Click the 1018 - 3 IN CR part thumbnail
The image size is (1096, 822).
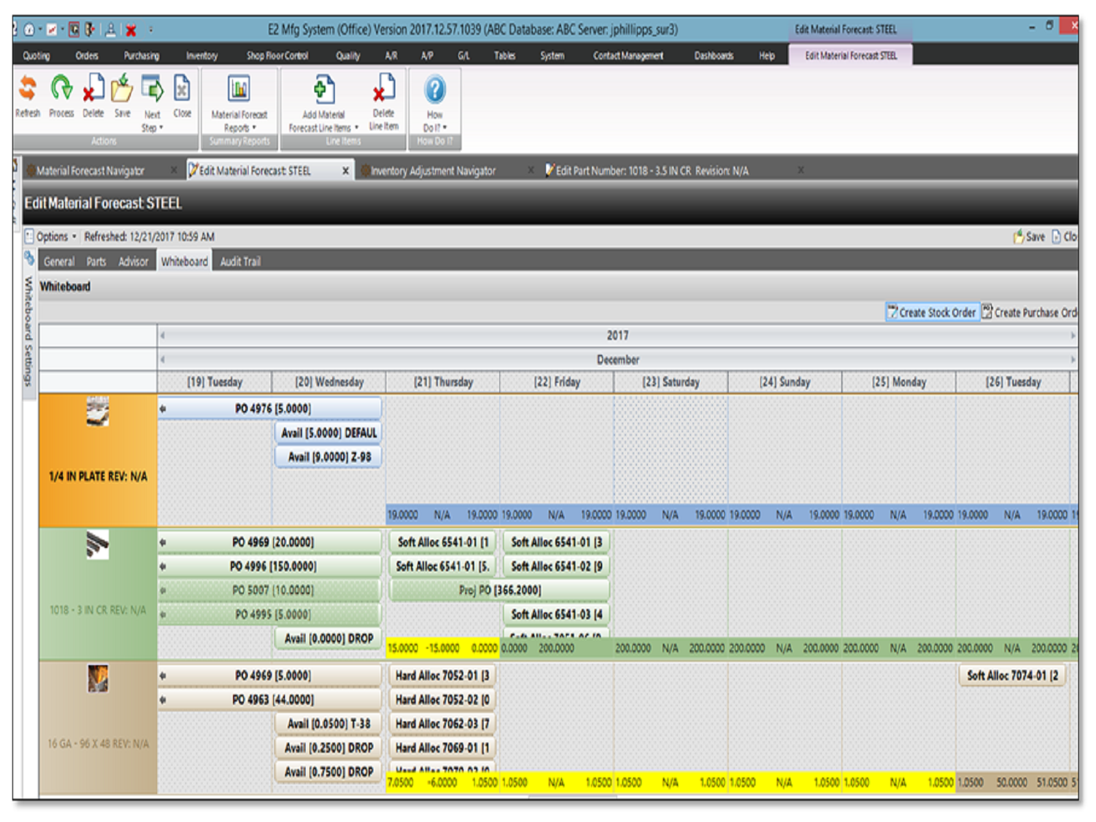(x=97, y=545)
